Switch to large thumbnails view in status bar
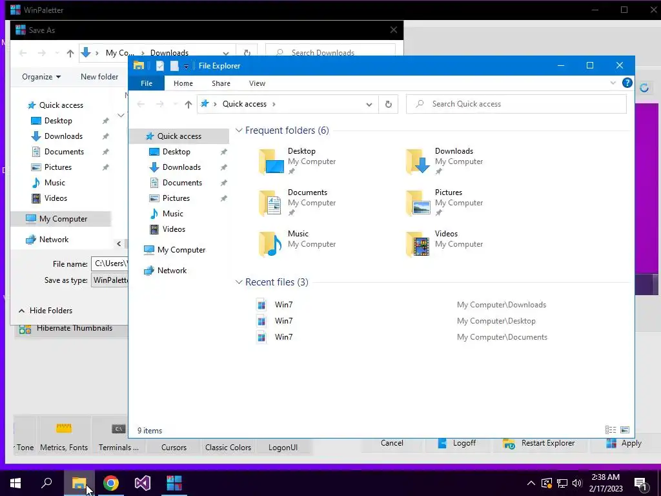Image resolution: width=661 pixels, height=496 pixels. (x=625, y=429)
